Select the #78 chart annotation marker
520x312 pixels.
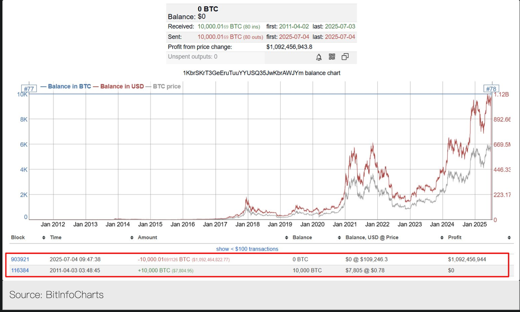pyautogui.click(x=491, y=89)
